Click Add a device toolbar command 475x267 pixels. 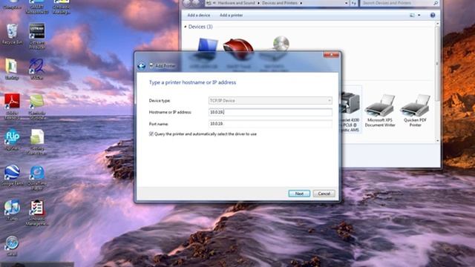tap(199, 15)
